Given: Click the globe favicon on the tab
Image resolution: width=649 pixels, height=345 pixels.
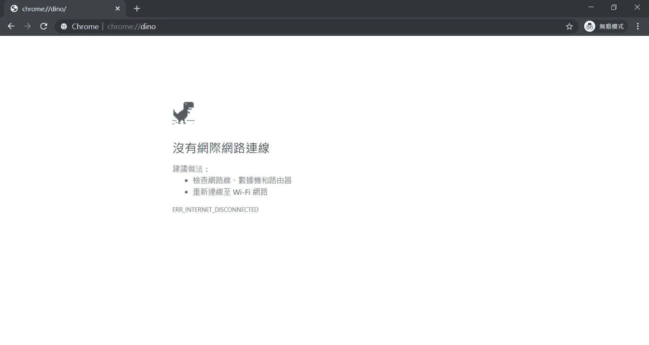Looking at the screenshot, I should click(14, 9).
